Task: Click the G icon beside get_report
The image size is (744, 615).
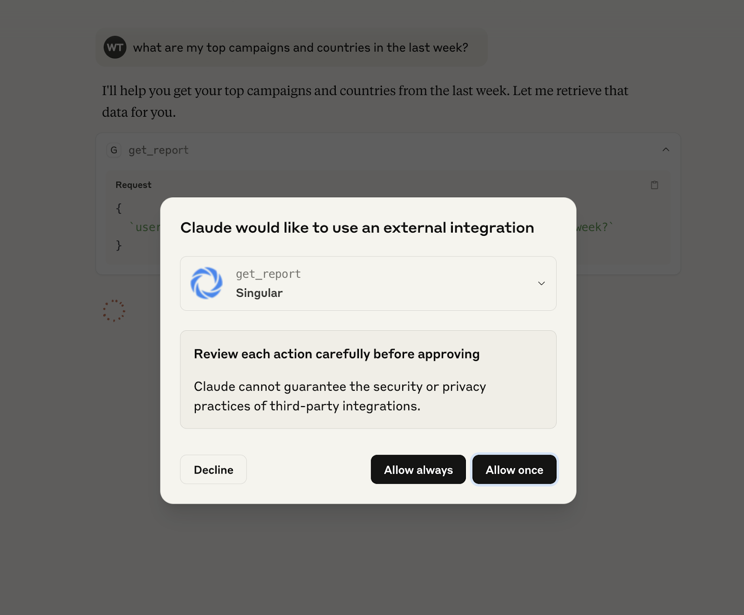Action: click(x=114, y=150)
